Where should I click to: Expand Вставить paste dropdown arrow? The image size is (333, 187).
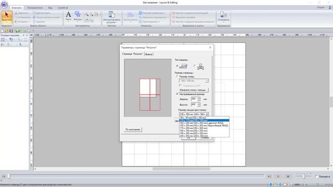click(29, 22)
